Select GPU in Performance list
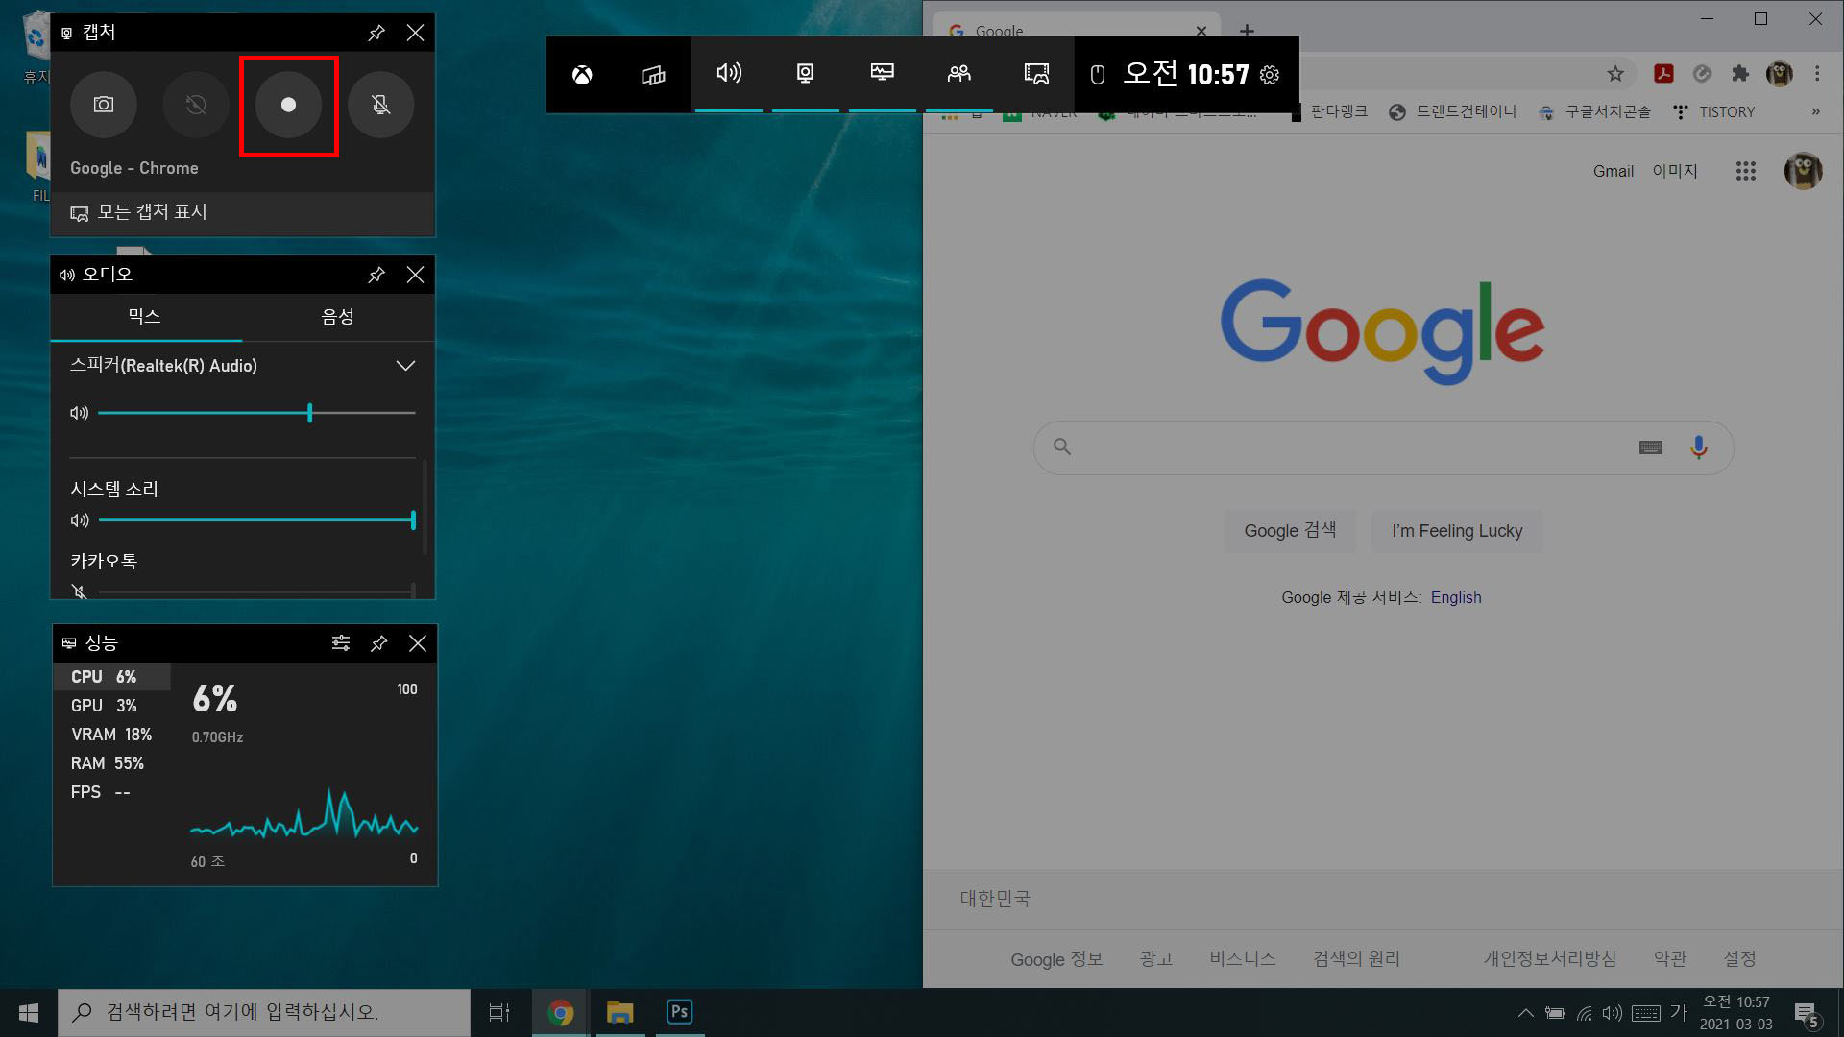Screen dimensions: 1844x1037 tap(104, 706)
